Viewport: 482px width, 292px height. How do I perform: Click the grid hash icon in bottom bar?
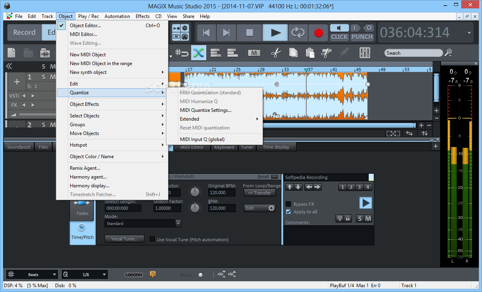(x=11, y=274)
